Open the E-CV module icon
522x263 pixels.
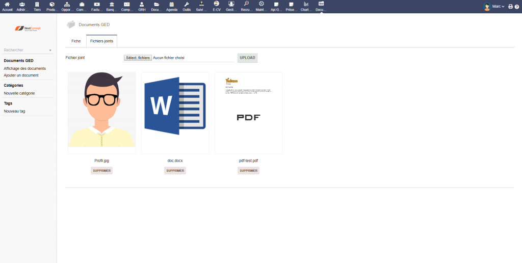coord(217,4)
